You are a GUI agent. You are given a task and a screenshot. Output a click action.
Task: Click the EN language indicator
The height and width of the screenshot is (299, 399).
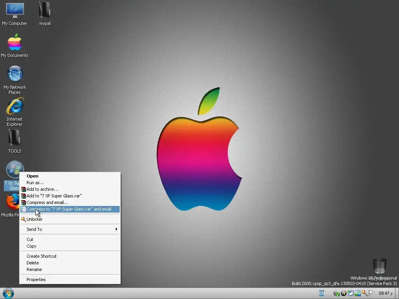pos(321,293)
